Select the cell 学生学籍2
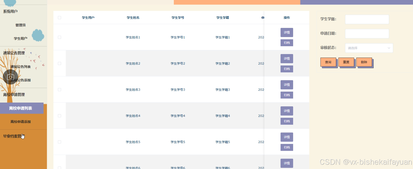Viewport: 413px width, 169px height. [x=223, y=63]
